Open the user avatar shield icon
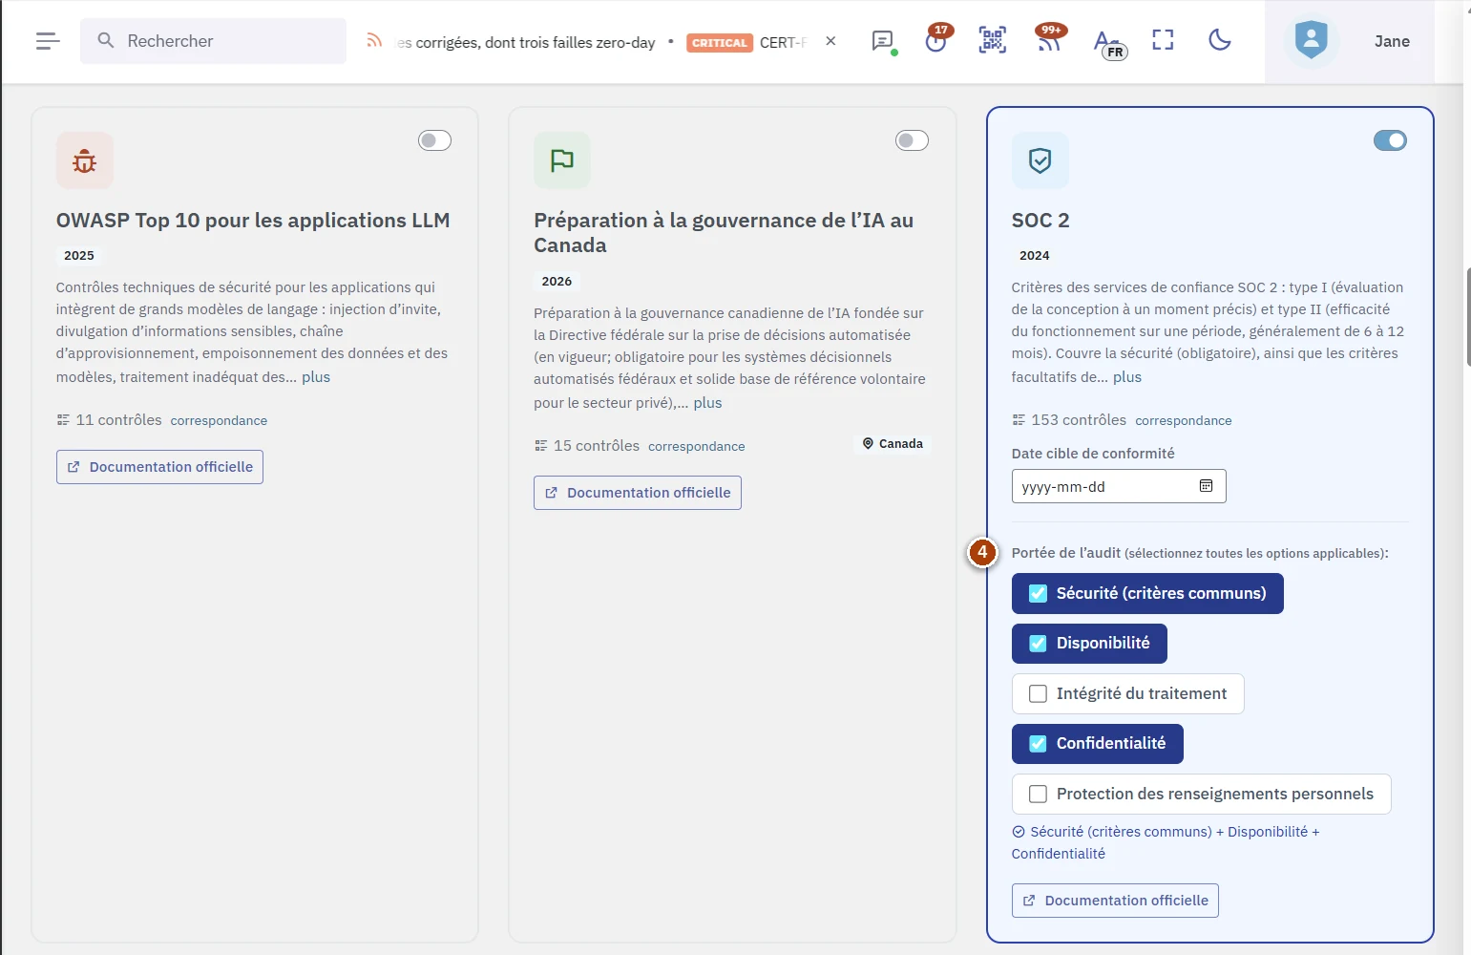The image size is (1471, 955). click(1312, 40)
